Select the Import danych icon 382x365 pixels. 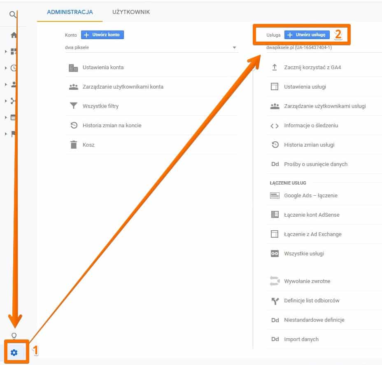[275, 339]
